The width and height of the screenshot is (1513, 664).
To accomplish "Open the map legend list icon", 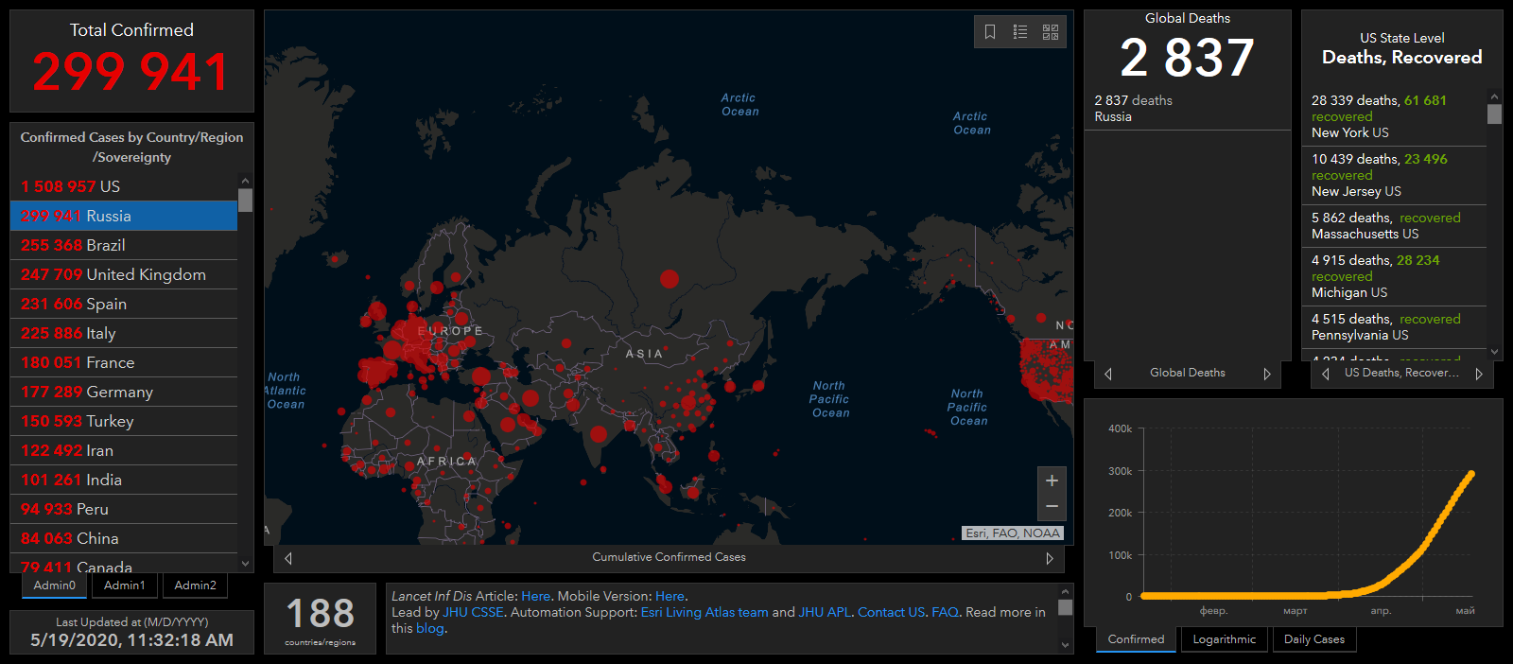I will point(1020,32).
